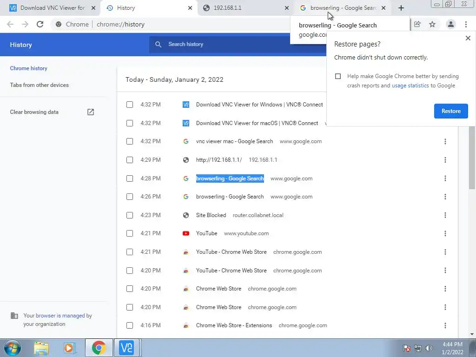Open Clear browsing data
The height and width of the screenshot is (357, 476).
pyautogui.click(x=34, y=112)
